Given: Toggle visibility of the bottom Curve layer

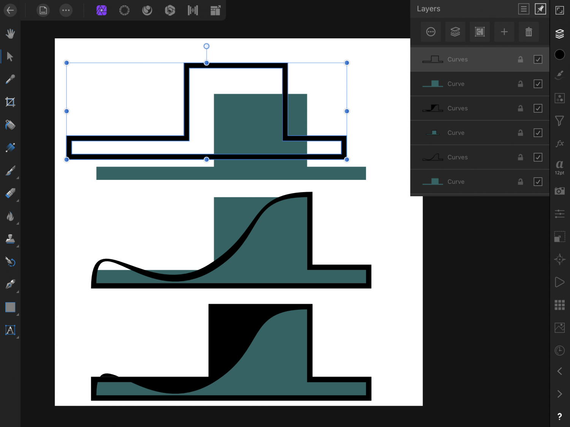Looking at the screenshot, I should click(538, 182).
